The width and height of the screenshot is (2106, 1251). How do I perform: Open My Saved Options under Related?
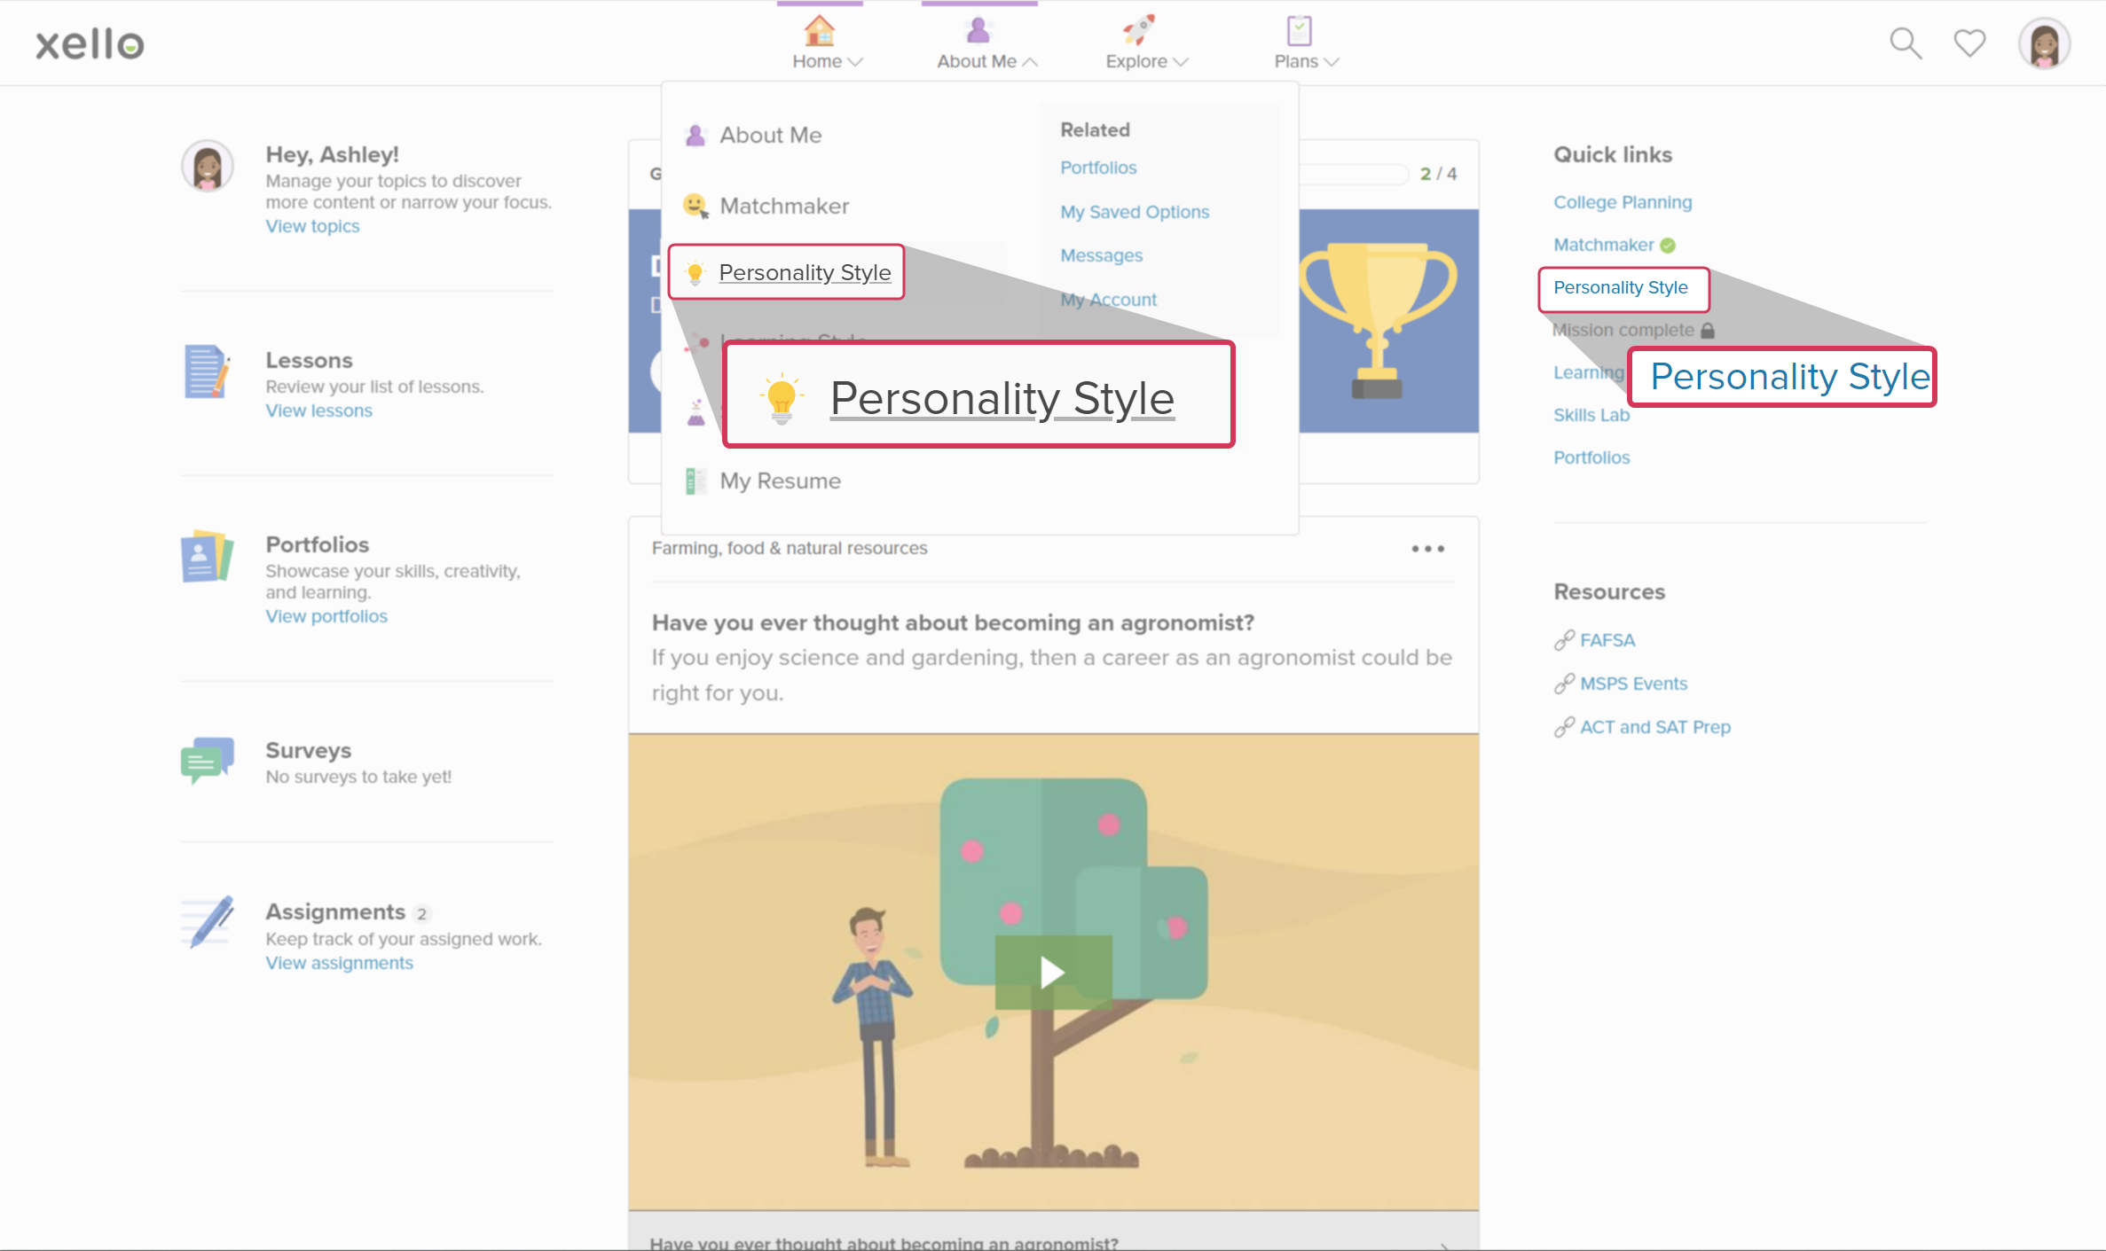click(x=1135, y=212)
